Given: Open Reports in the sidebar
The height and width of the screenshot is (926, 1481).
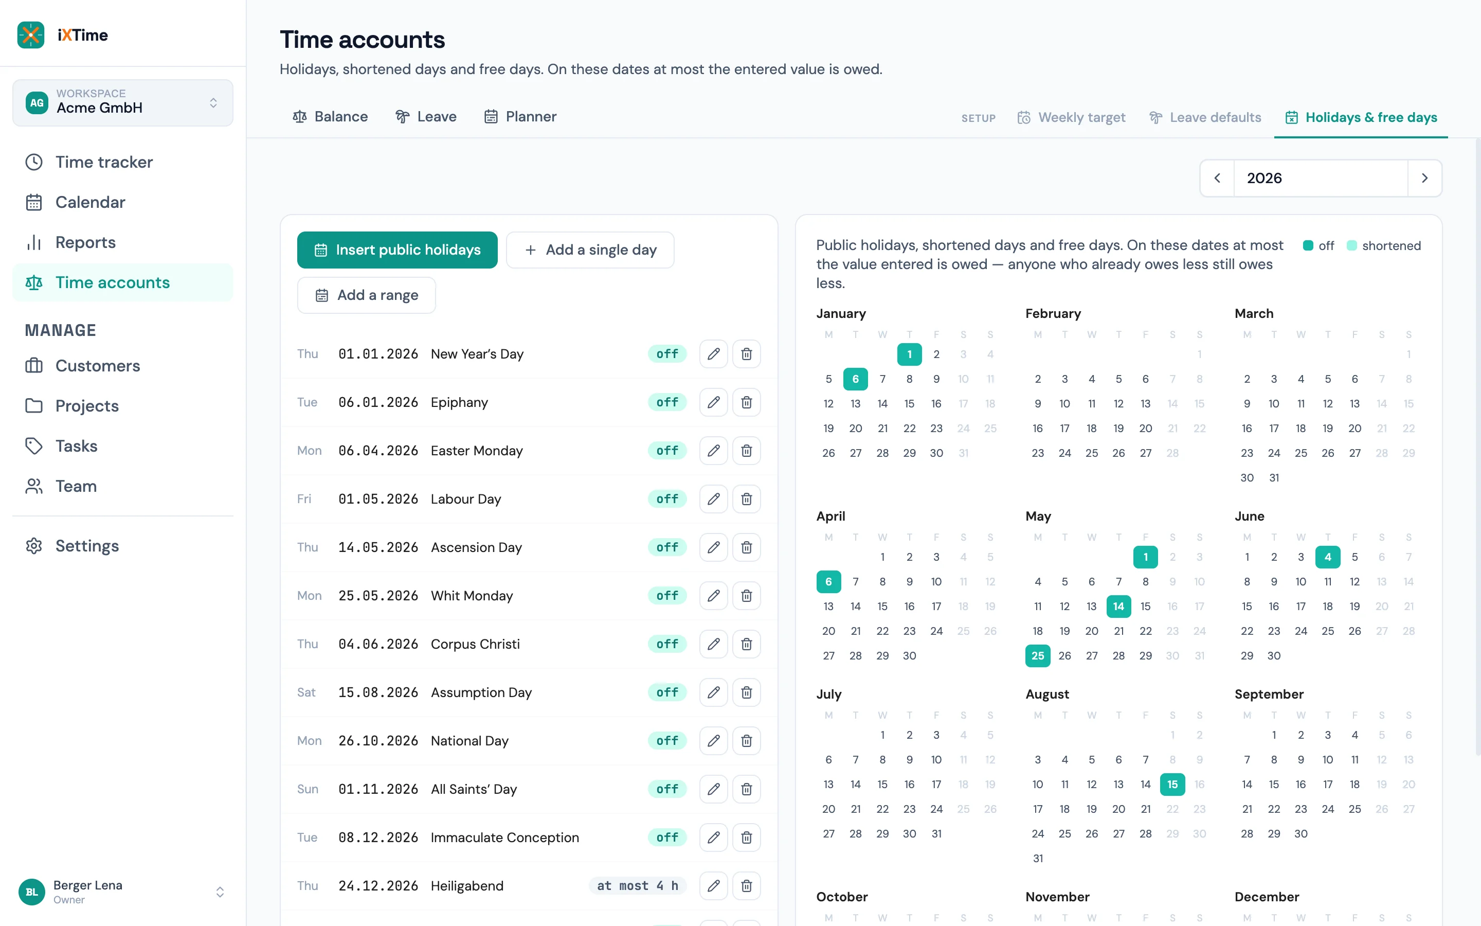Looking at the screenshot, I should point(122,242).
